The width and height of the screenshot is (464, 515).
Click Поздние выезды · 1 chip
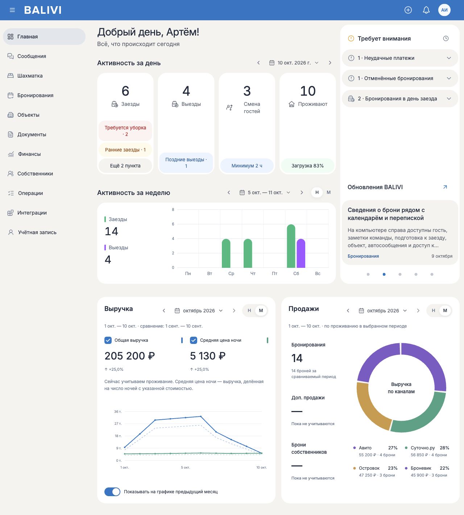186,163
